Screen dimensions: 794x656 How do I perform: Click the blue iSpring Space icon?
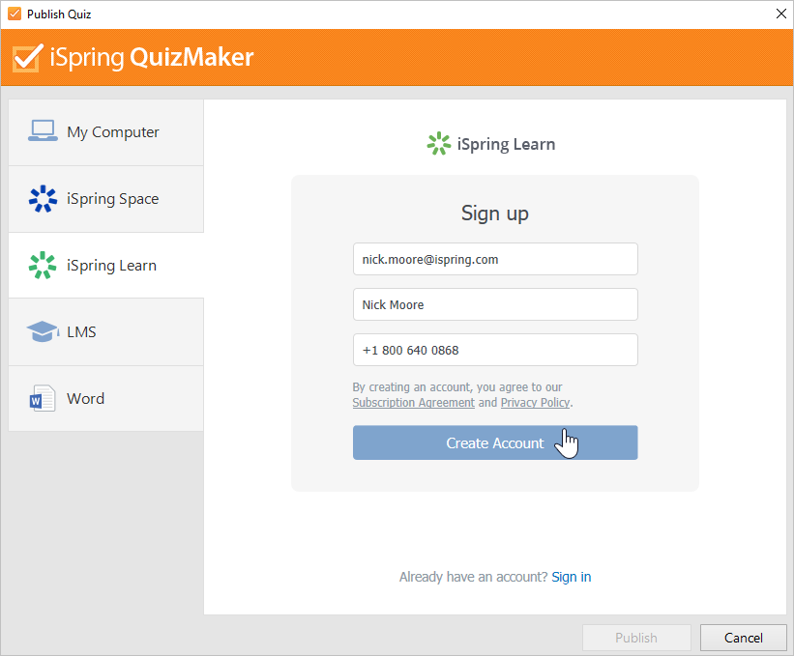tap(43, 199)
